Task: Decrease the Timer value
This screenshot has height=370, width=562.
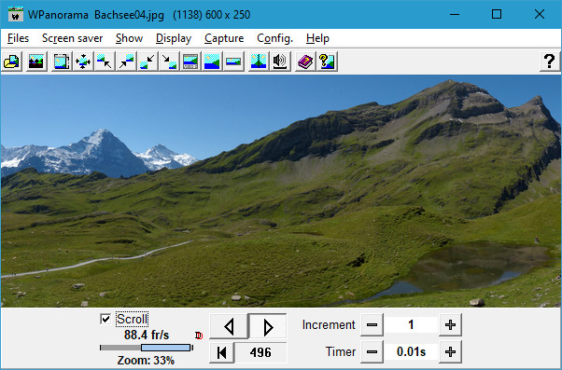Action: [372, 351]
